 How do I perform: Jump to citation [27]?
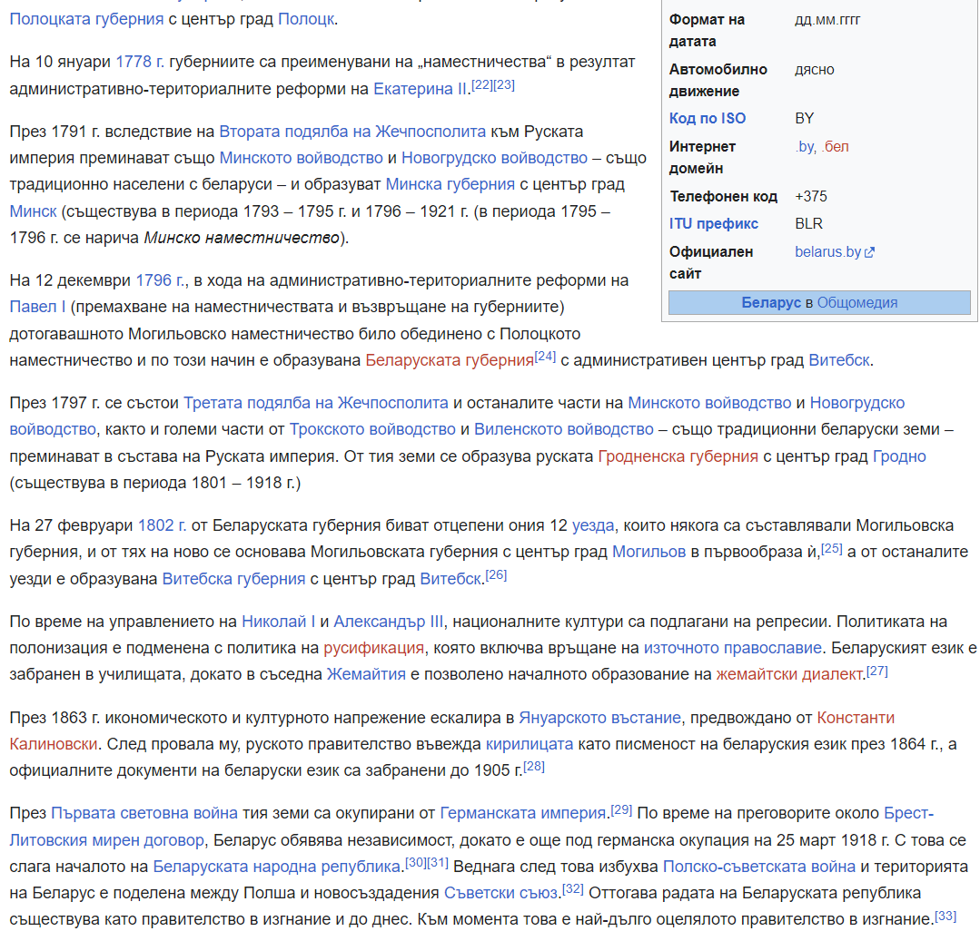coord(876,671)
